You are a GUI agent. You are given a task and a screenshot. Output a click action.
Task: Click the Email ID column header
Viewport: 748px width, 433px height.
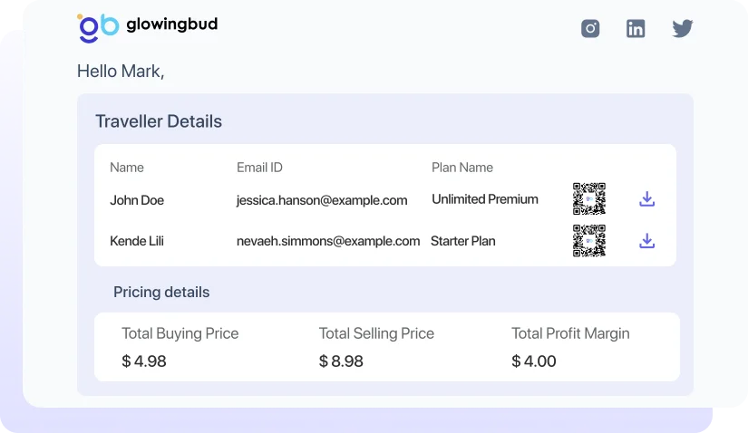(259, 168)
